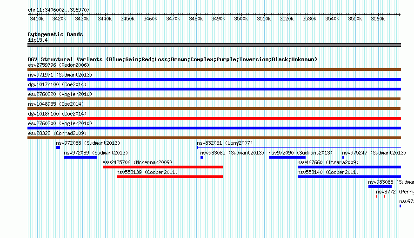Click the esv2759796 (Redon2006) brown variant bar
The width and height of the screenshot is (414, 238).
[x=214, y=70]
